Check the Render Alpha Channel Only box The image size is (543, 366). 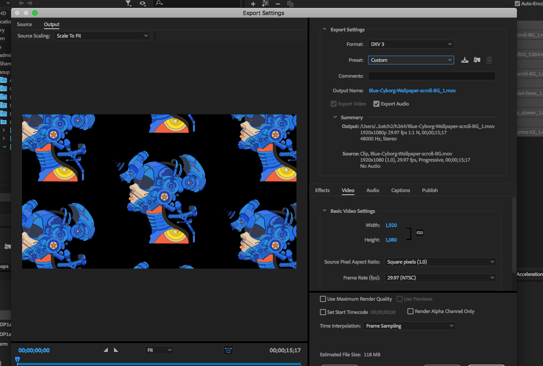[x=410, y=311]
